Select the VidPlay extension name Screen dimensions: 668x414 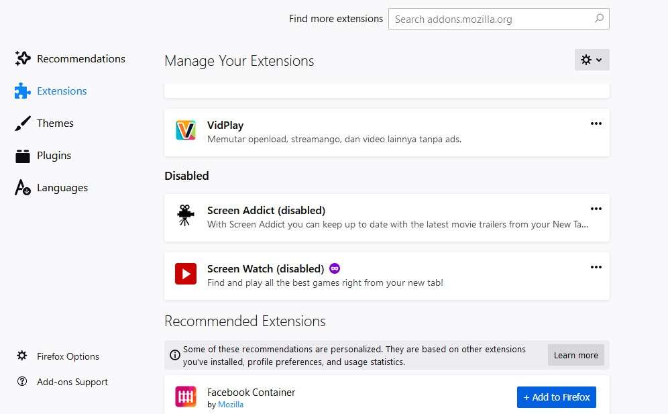pyautogui.click(x=225, y=125)
